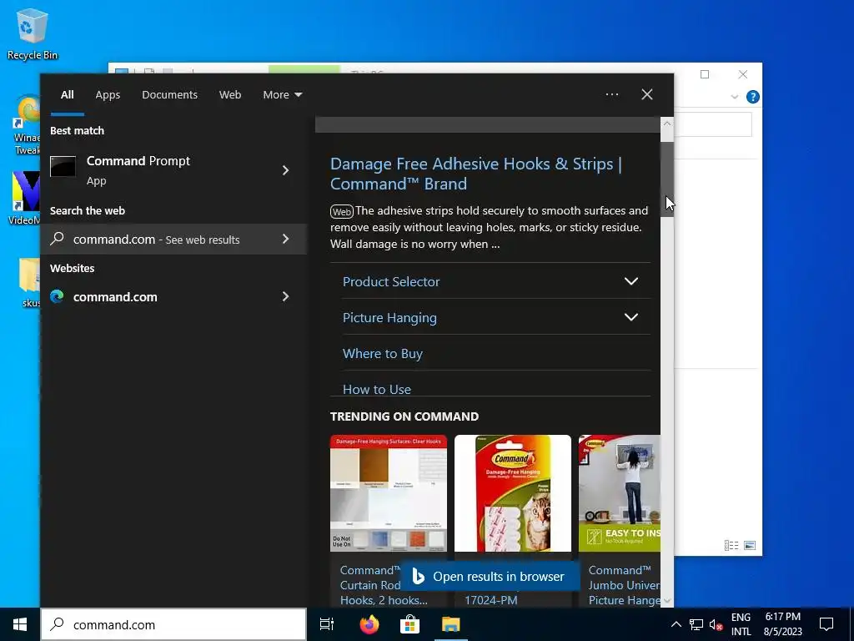This screenshot has width=854, height=641.
Task: Expand the Picture Hanging section
Action: 630,316
